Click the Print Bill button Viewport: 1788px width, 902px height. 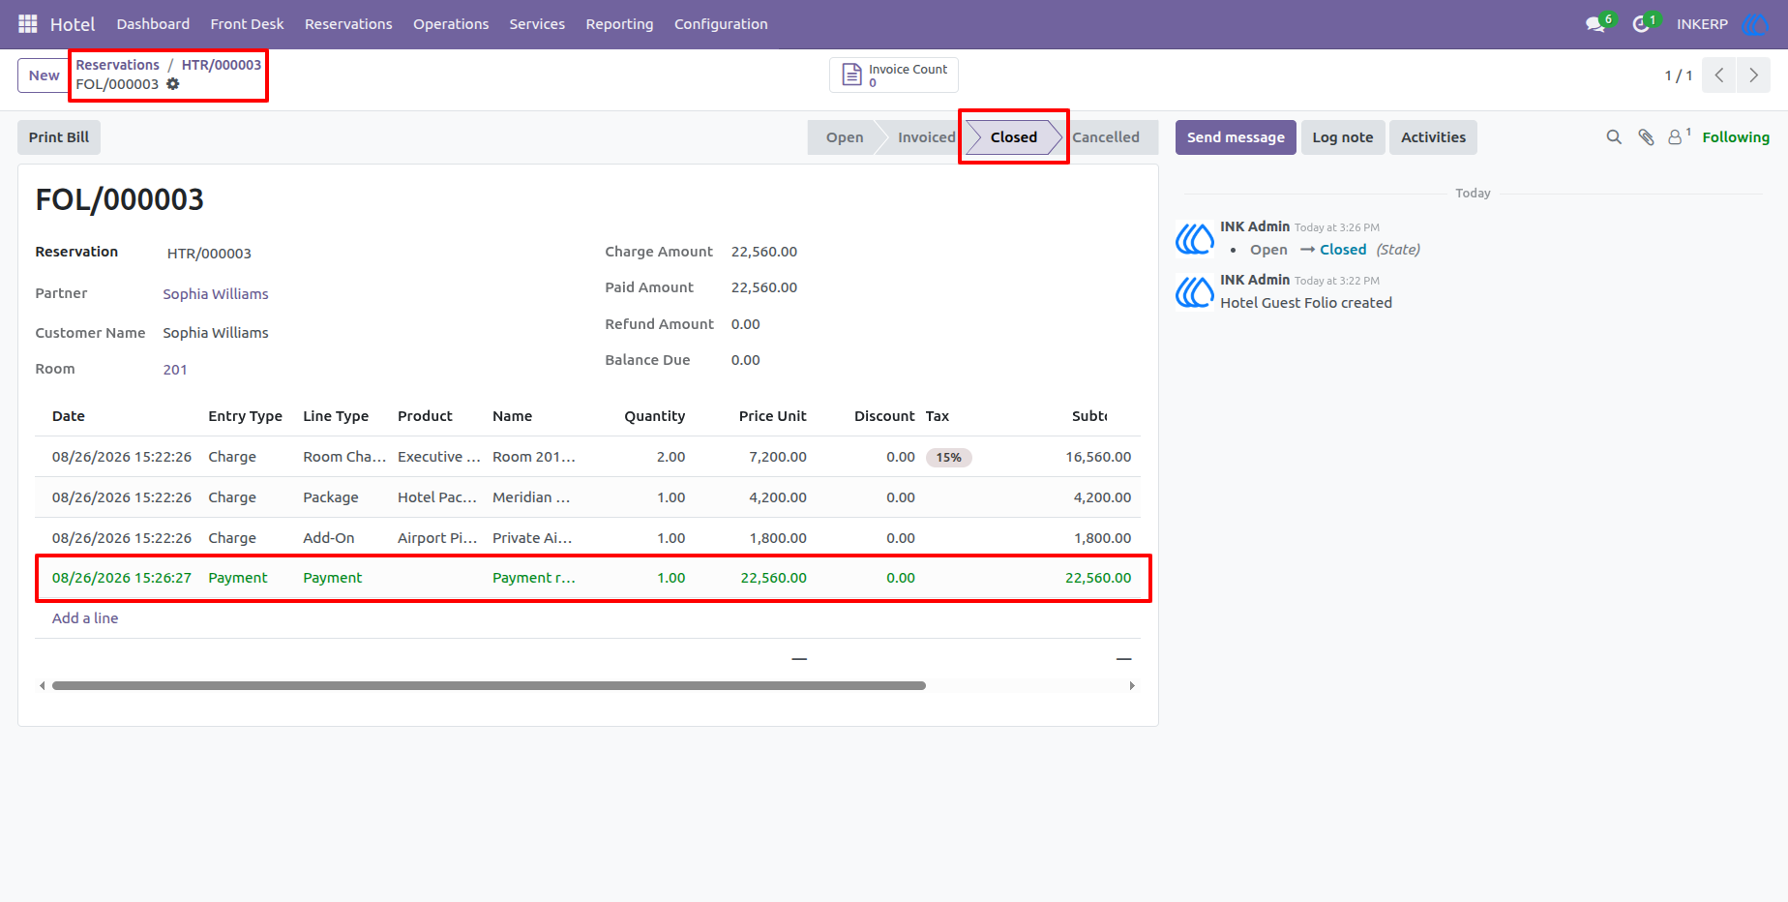pos(59,137)
